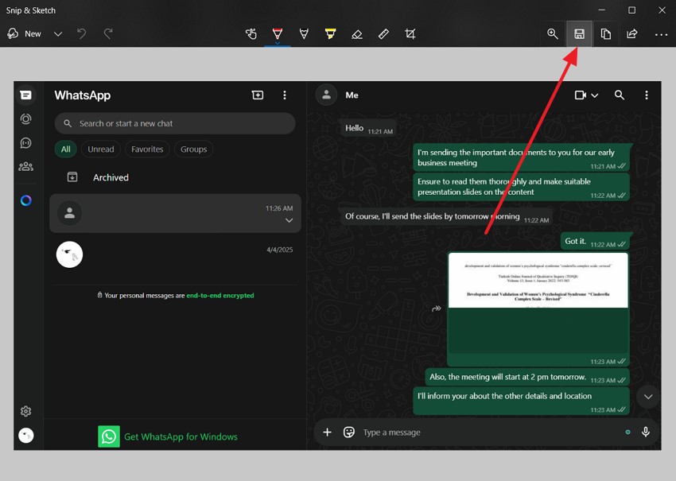The height and width of the screenshot is (481, 676).
Task: Select the Unread filter tab
Action: [x=101, y=149]
